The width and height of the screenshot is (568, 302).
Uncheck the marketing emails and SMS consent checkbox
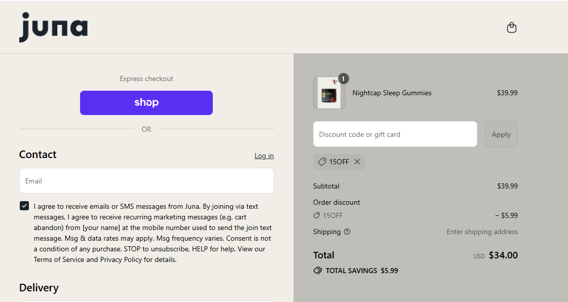click(24, 206)
